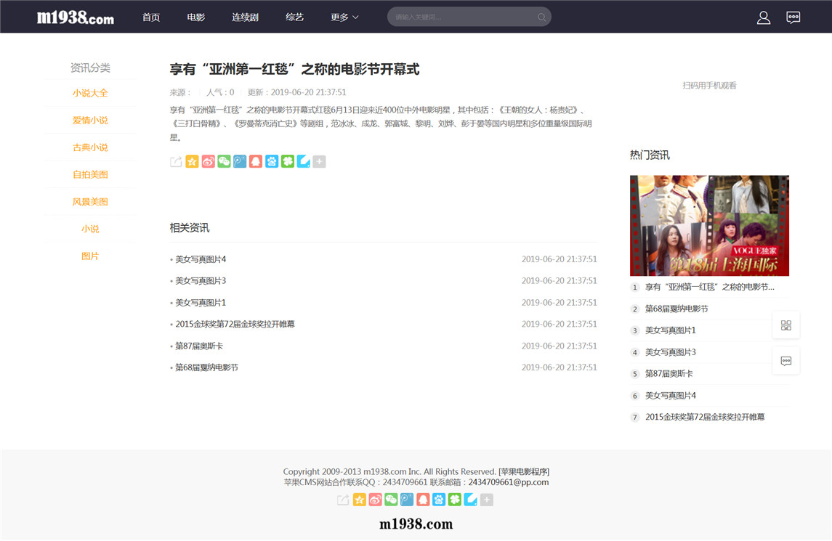
Task: Click the footer plus more-share icon
Action: point(487,500)
